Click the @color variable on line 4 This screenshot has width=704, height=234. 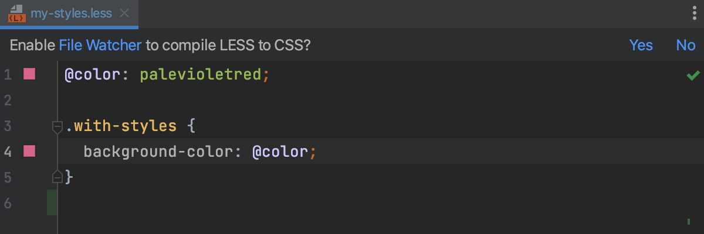point(280,152)
